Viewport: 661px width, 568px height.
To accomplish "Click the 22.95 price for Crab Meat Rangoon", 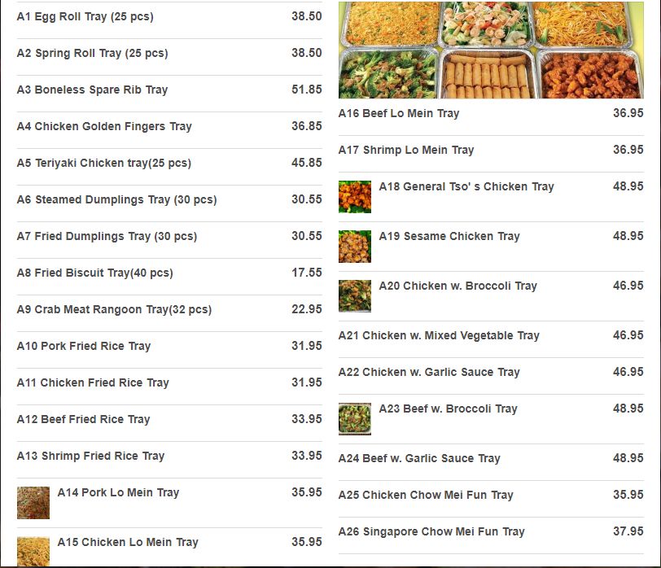I will [x=307, y=309].
